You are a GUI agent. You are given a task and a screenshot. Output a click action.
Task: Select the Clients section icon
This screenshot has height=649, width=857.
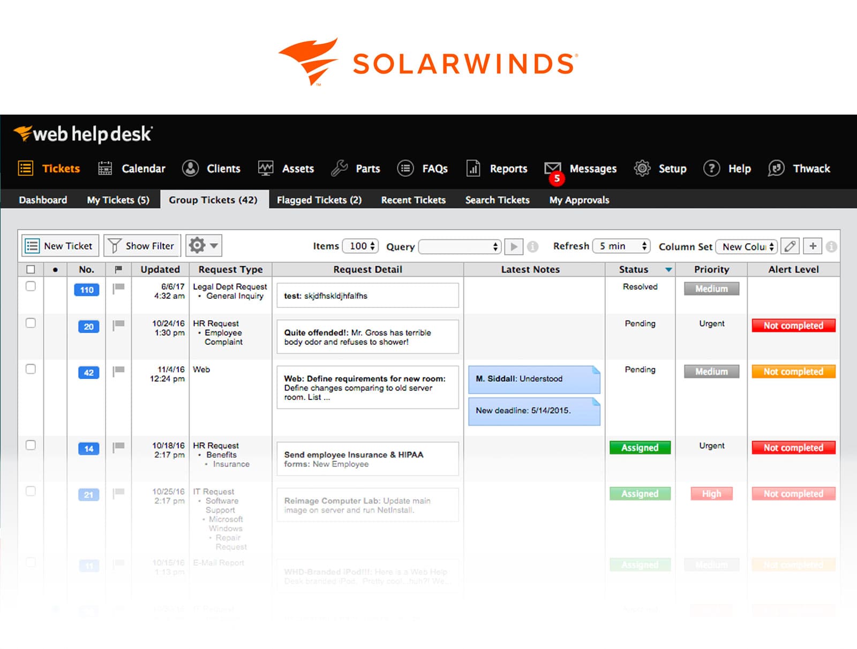pos(190,168)
